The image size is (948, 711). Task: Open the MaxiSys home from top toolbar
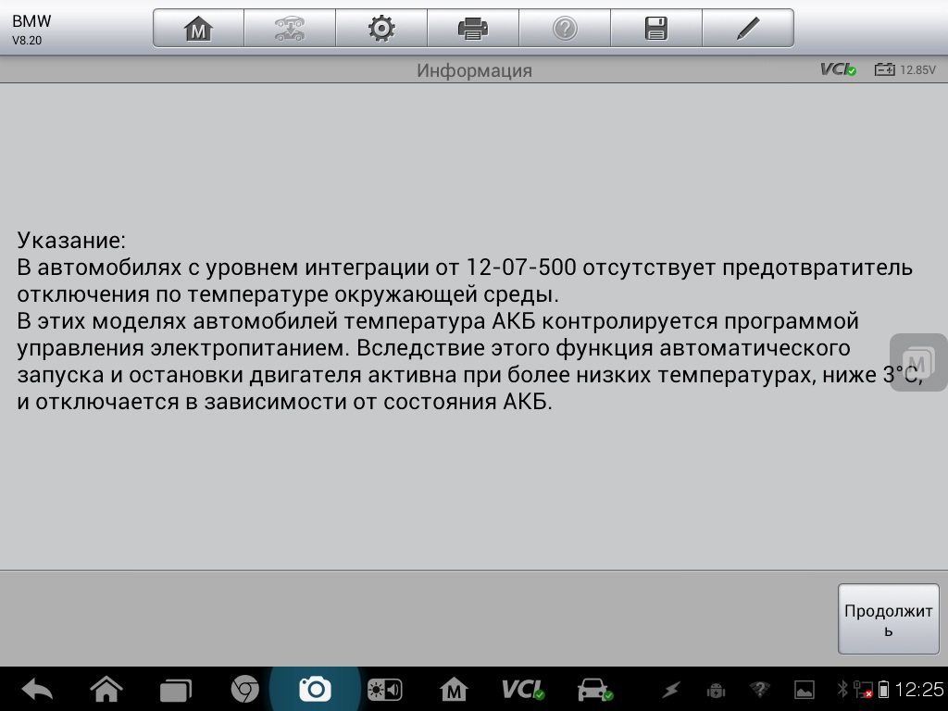[198, 29]
